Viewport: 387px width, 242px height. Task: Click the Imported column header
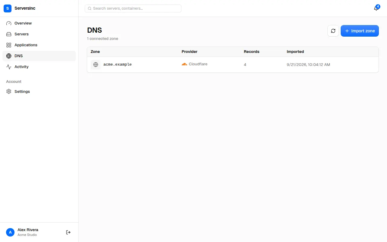295,52
